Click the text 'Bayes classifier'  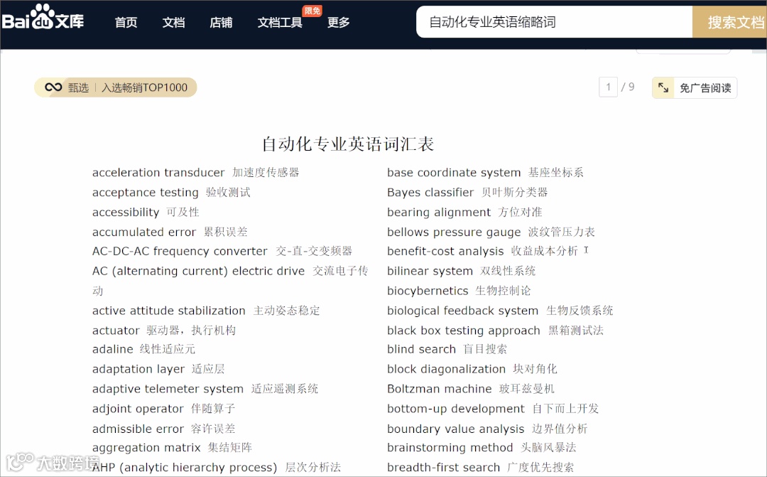coord(430,193)
